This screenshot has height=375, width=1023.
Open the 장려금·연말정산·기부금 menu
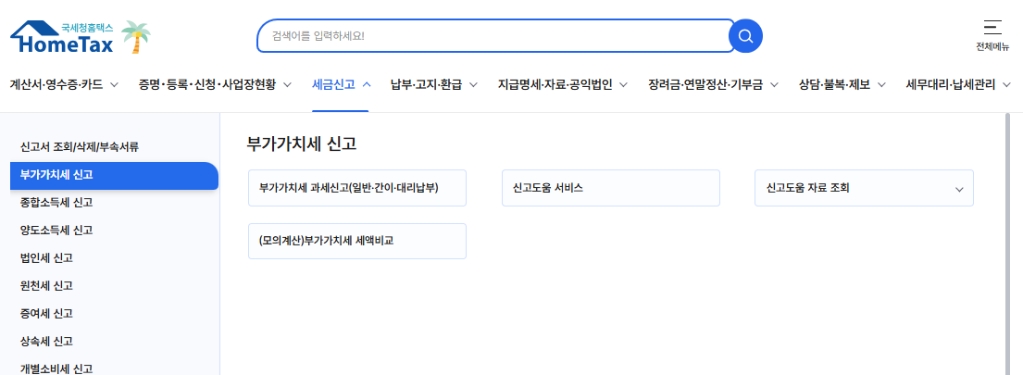point(714,85)
